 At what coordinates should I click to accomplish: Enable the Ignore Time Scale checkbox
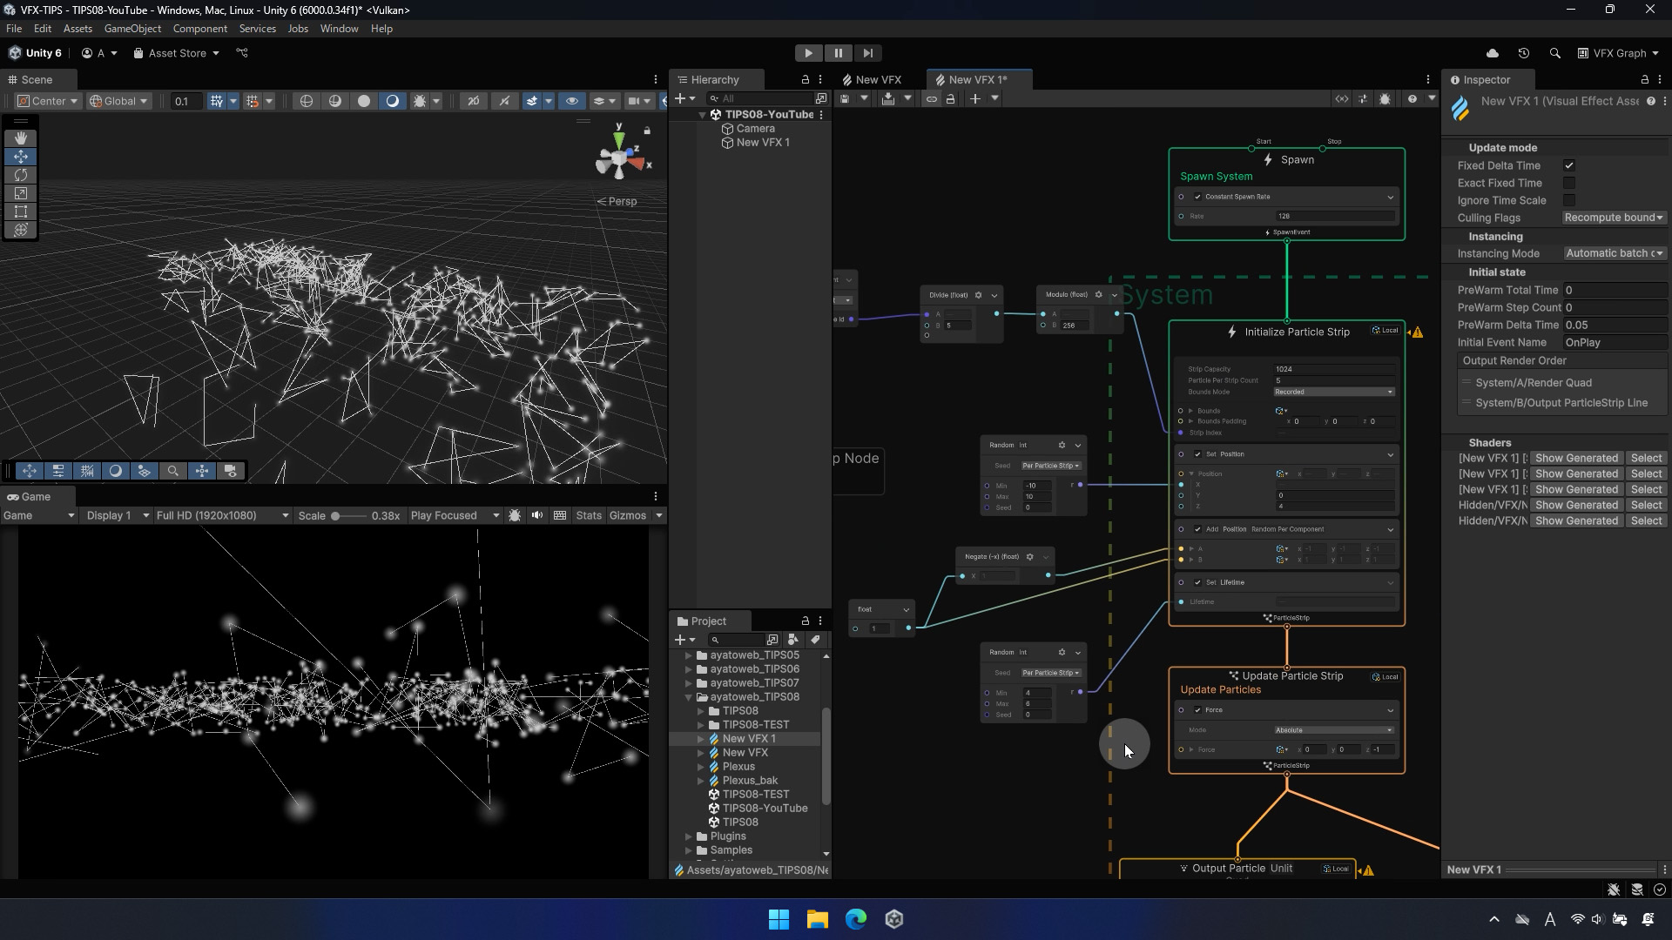tap(1569, 200)
